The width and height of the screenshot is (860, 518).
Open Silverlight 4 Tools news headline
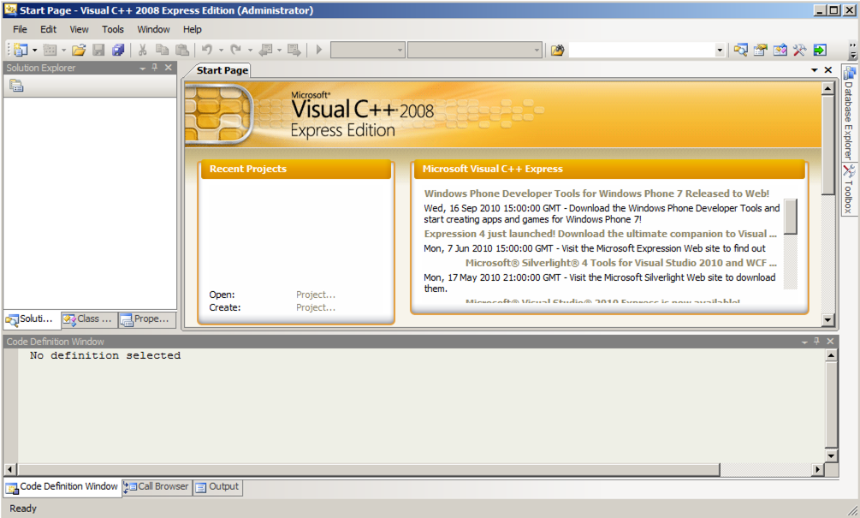pyautogui.click(x=621, y=263)
